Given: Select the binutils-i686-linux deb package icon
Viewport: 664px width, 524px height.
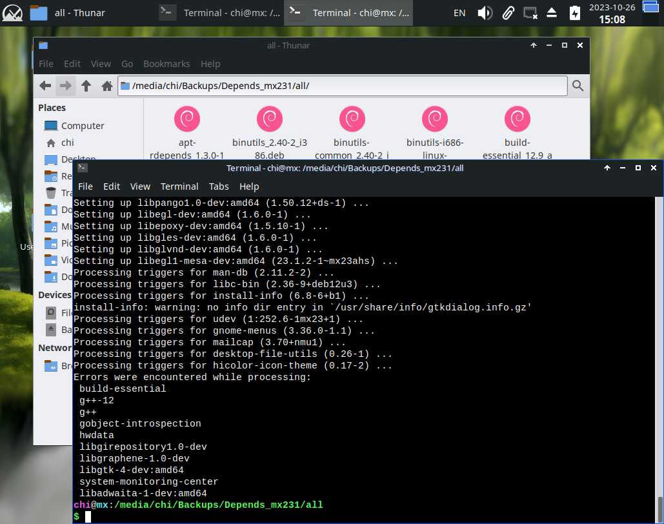Looking at the screenshot, I should tap(434, 119).
